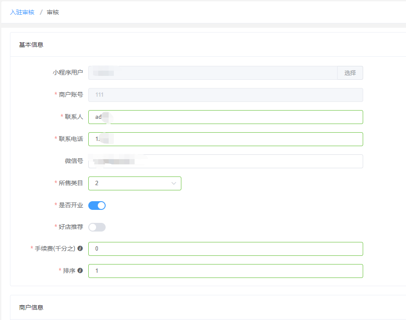Focus the 手续费(千分之) input field
406x320 pixels.
tap(225, 249)
